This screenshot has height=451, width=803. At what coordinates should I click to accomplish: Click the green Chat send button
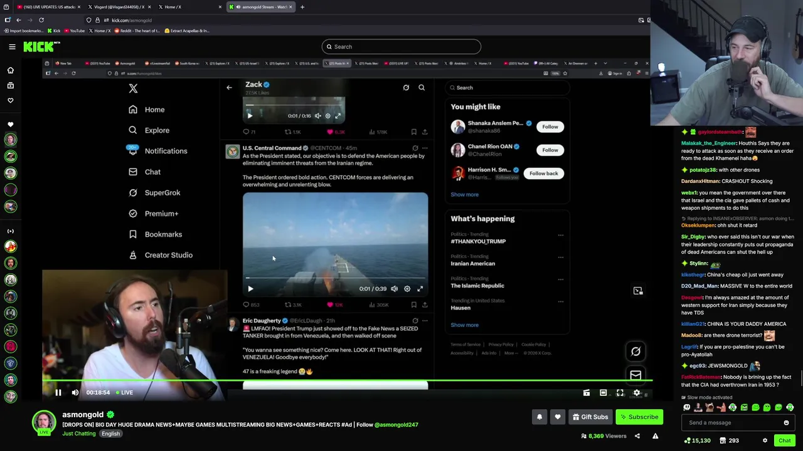point(784,440)
